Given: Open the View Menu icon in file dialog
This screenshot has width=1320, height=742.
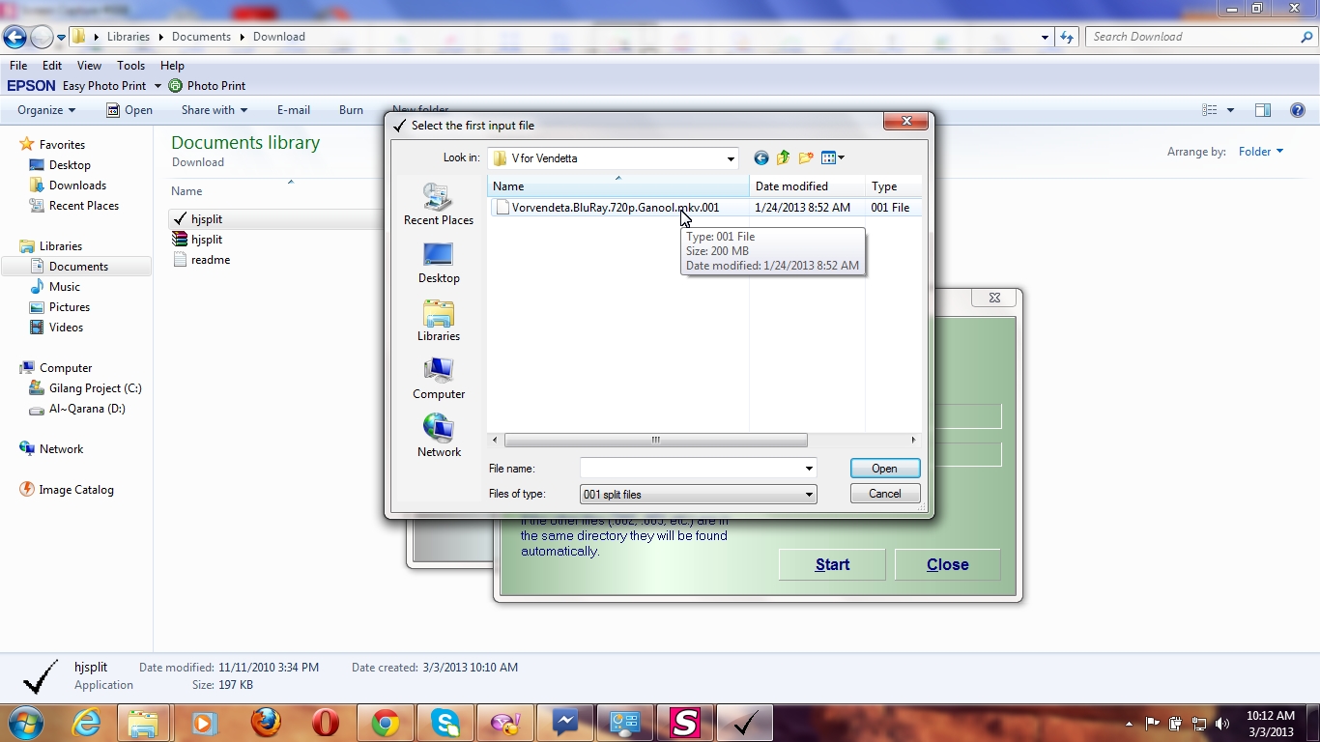Looking at the screenshot, I should tap(832, 157).
